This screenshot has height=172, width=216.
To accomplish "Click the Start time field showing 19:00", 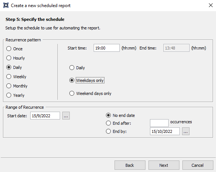I will point(107,48).
